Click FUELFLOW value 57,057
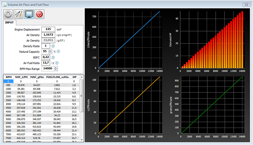This screenshot has width=253, height=145. 57,138
